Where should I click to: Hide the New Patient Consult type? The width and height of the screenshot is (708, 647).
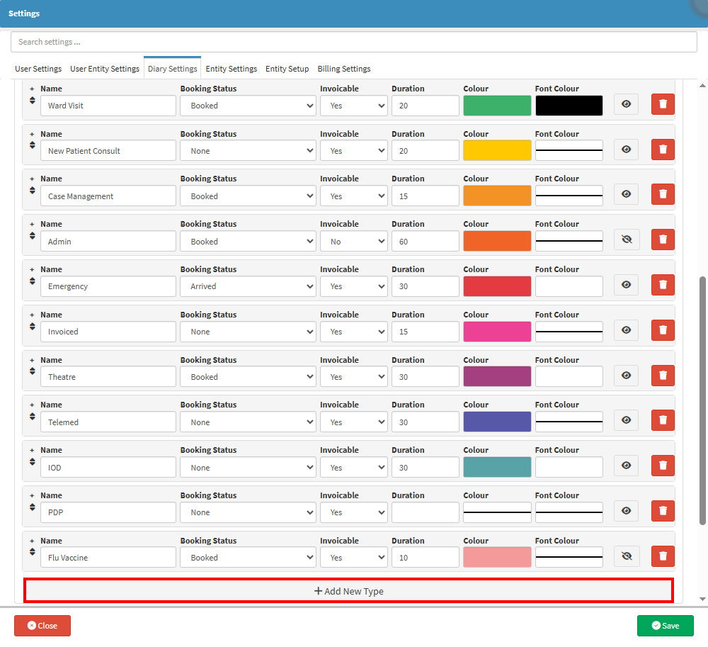click(x=626, y=150)
